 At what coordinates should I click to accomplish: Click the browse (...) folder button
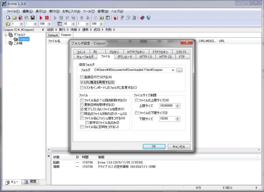pyautogui.click(x=180, y=70)
